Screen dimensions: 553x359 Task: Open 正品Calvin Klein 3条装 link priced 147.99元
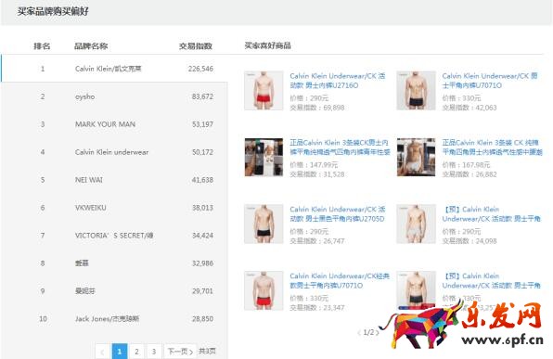[340, 147]
